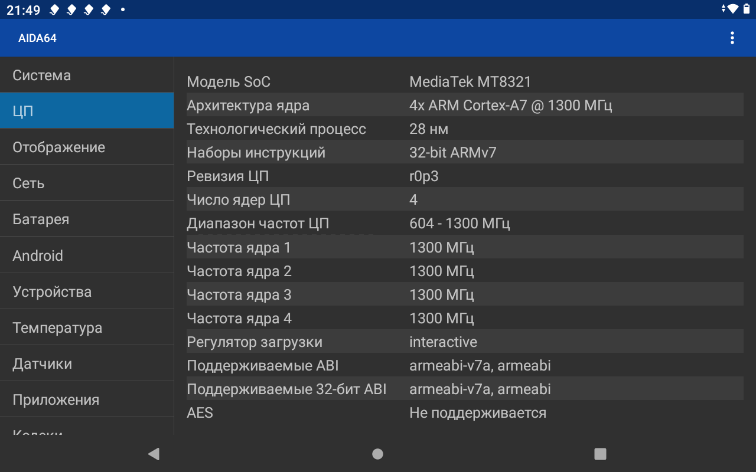
Task: Go to the Приложения section
Action: [x=87, y=400]
